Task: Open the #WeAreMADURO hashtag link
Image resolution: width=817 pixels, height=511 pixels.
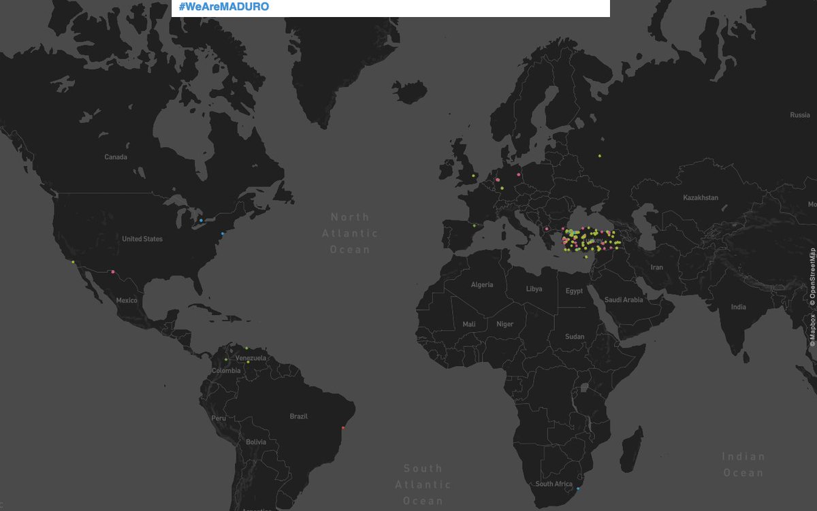Action: tap(224, 6)
